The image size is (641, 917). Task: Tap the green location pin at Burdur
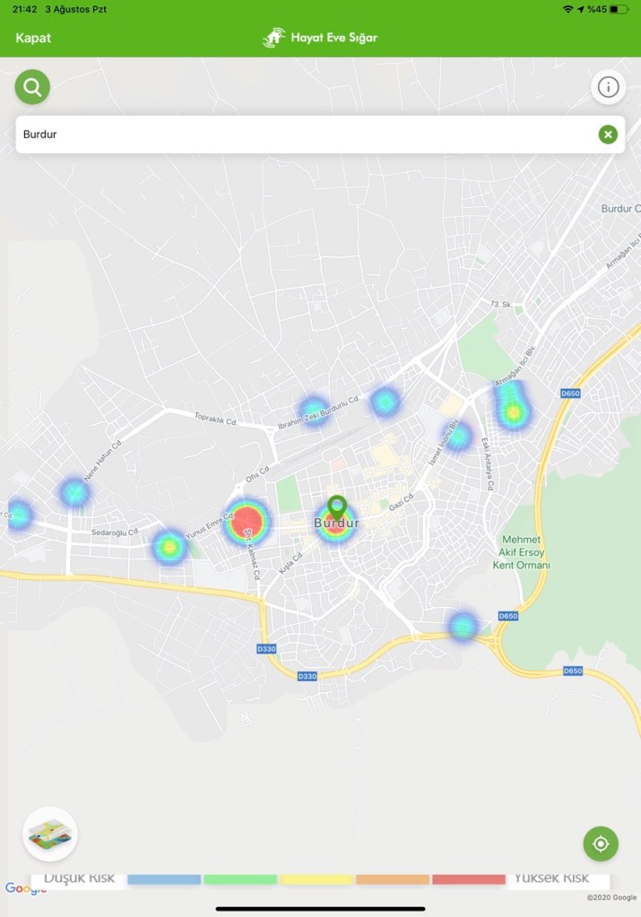tap(336, 506)
